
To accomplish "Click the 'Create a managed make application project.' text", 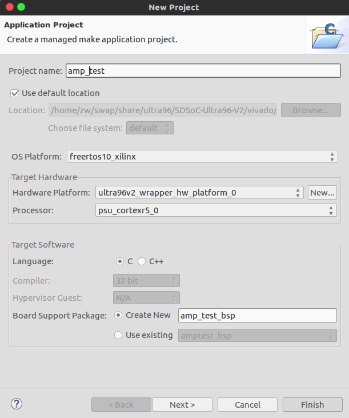I will (92, 39).
